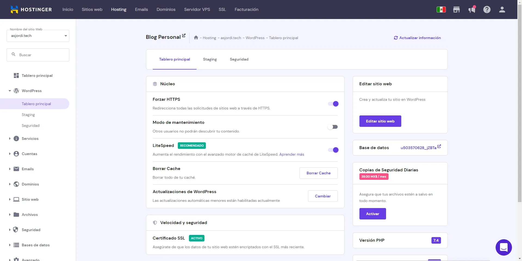Click the Editar sitio web button
The image size is (522, 261).
tap(380, 121)
